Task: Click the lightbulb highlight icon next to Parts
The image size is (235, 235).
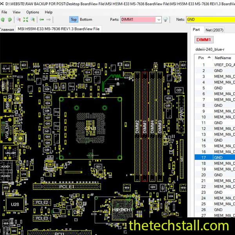Action: [165, 20]
